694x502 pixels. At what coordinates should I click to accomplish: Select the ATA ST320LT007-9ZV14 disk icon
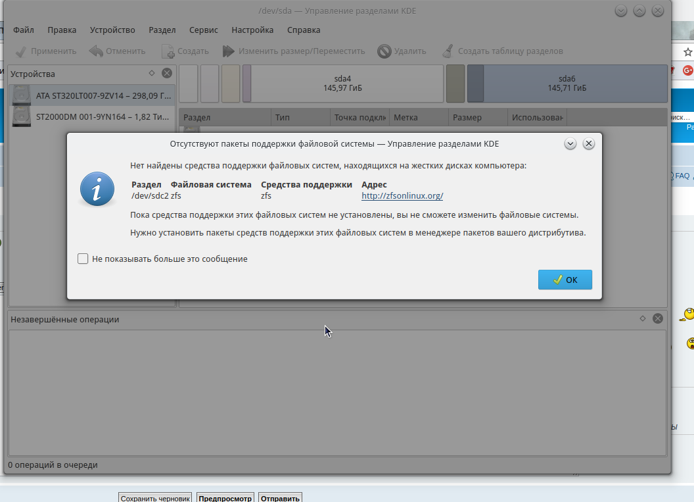[x=21, y=95]
